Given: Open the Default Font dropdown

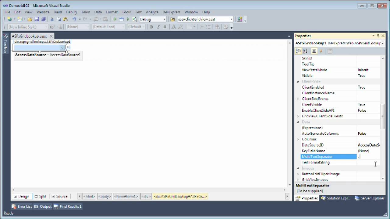Looking at the screenshot, I should coord(123,27).
